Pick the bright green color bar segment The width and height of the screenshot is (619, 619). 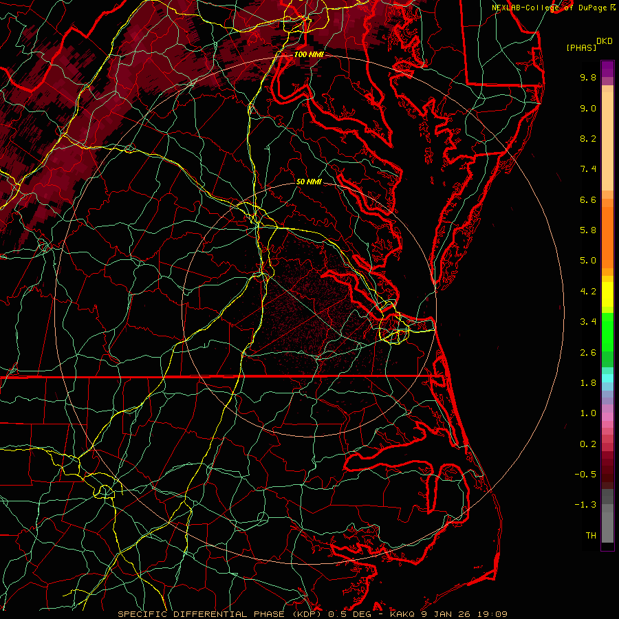pyautogui.click(x=607, y=332)
